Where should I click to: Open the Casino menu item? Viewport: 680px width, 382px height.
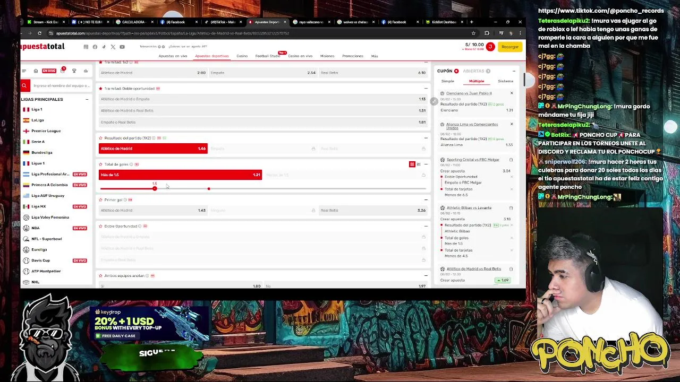coord(242,56)
